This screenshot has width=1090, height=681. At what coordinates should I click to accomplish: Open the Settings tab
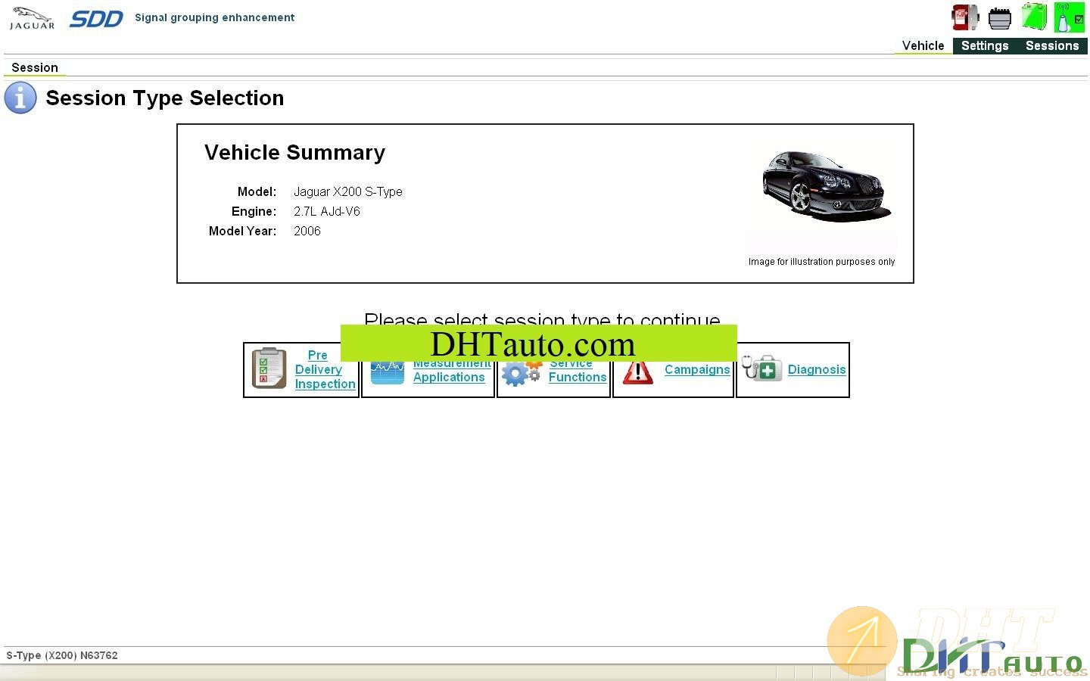point(985,45)
